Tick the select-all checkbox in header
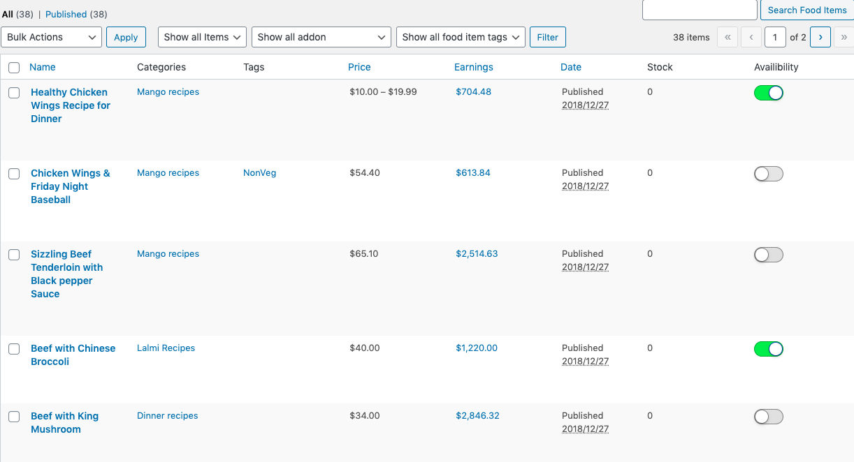 coord(14,68)
